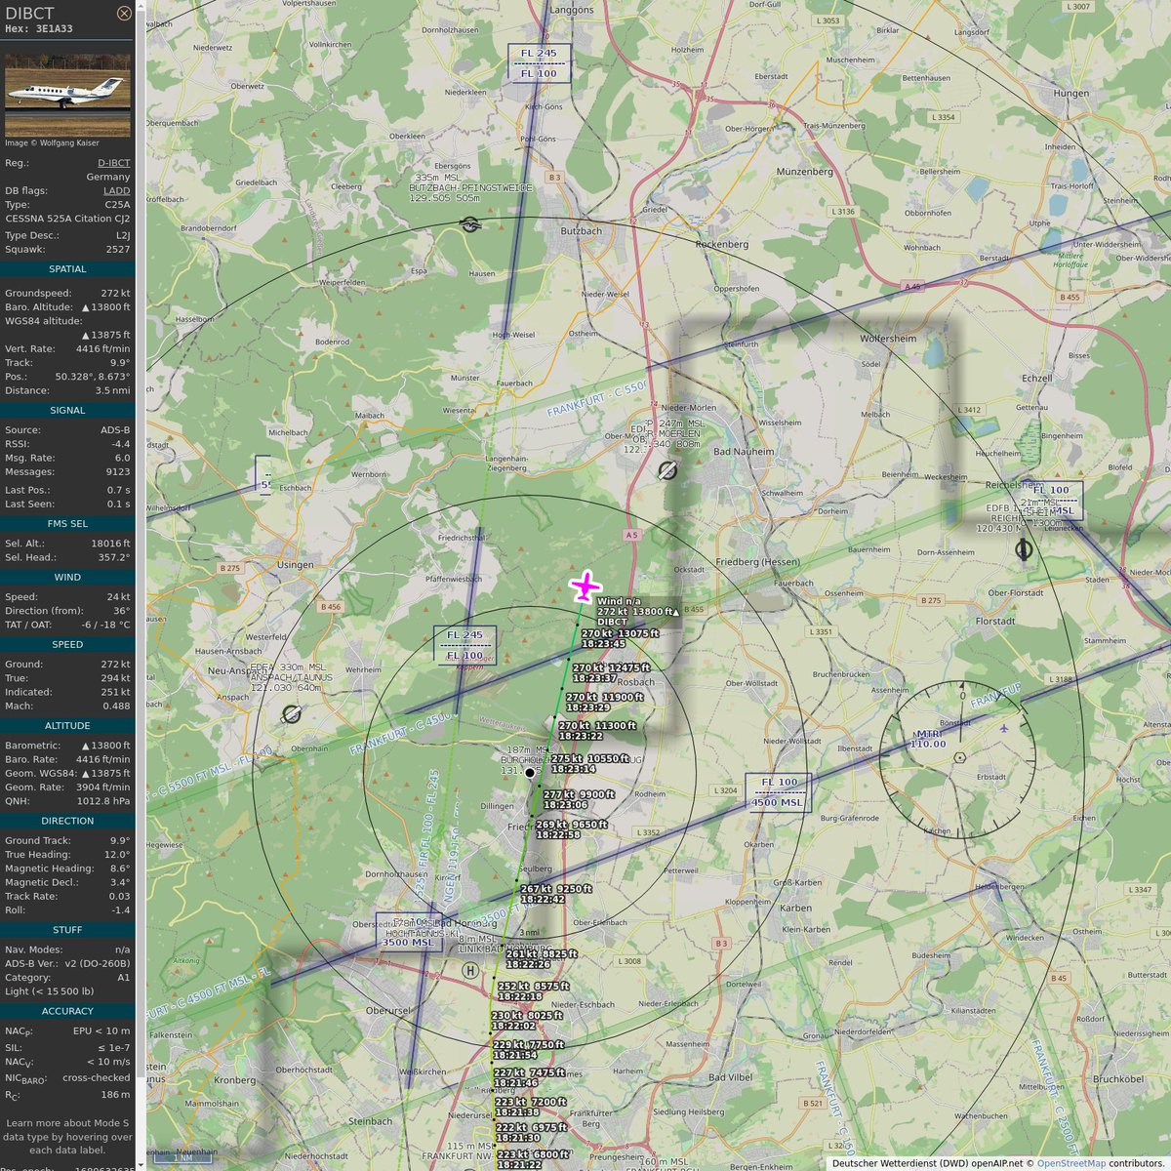Click the Sel. Head. value 357.2°
This screenshot has width=1171, height=1171.
114,558
